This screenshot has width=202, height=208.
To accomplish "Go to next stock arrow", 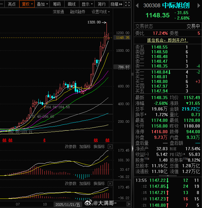I will 199,6.
